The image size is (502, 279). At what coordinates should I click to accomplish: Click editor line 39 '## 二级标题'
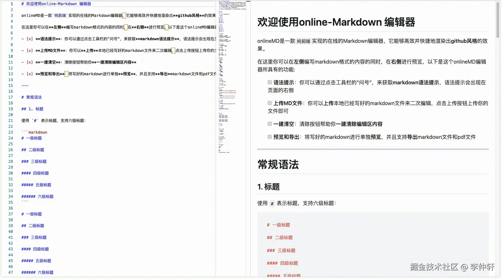pos(33,226)
